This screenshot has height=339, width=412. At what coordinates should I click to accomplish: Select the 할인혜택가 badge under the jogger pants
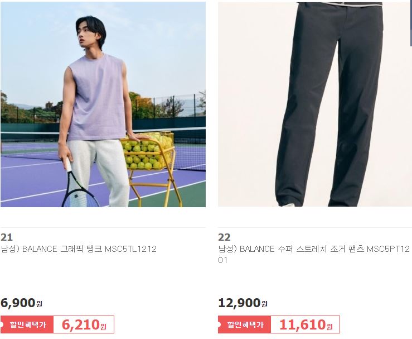coord(245,324)
